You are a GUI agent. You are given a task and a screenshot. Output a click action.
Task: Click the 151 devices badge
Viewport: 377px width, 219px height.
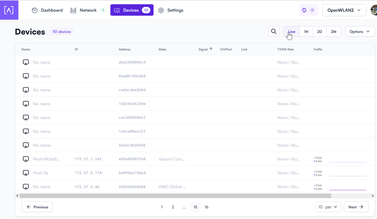coord(62,32)
